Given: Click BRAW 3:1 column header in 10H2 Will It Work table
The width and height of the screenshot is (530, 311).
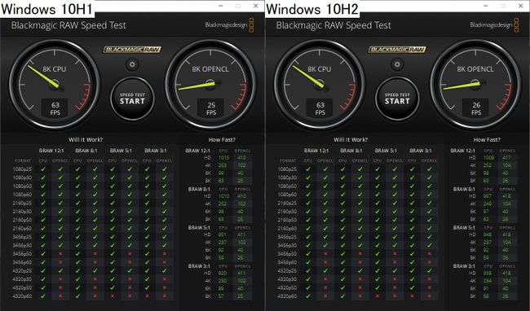Looking at the screenshot, I should click(421, 151).
